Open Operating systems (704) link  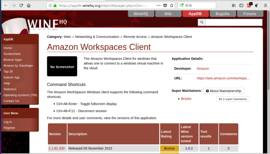[x=20, y=95]
